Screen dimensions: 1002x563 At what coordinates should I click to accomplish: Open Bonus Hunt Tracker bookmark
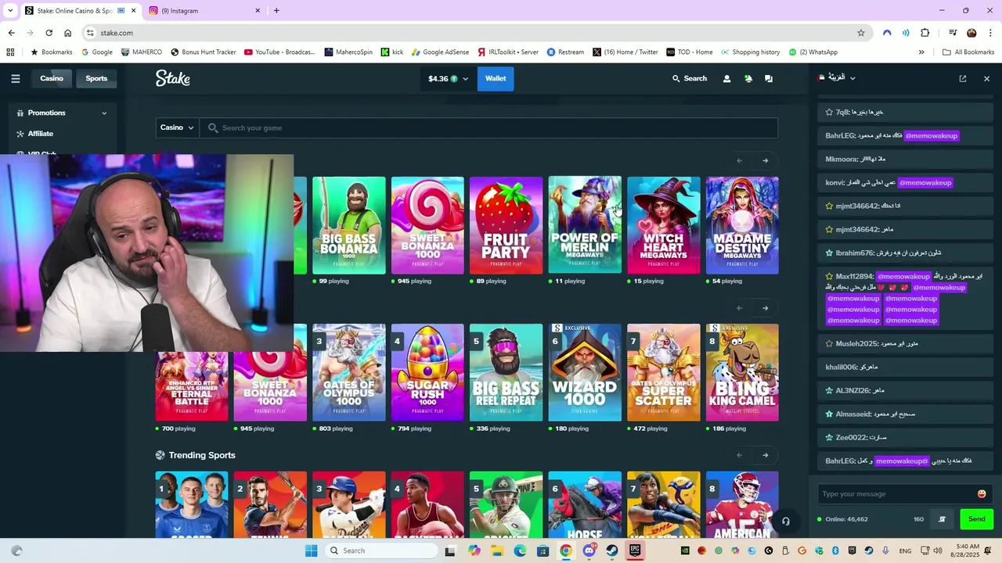[203, 52]
